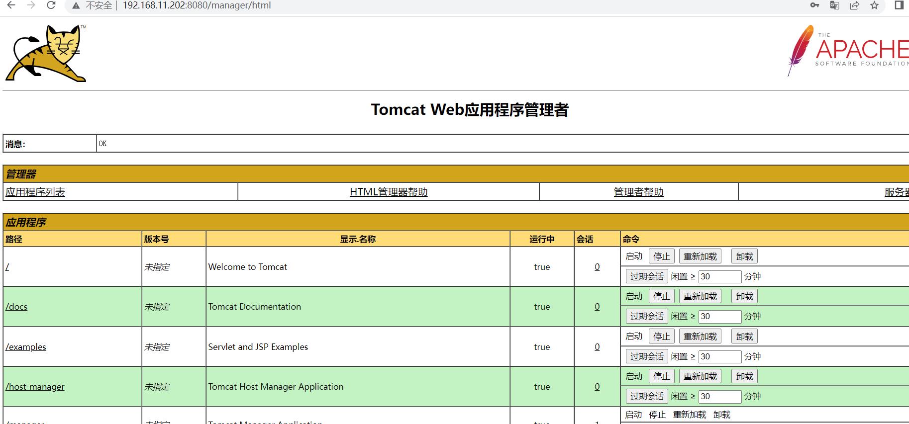Click 卸载 for Tomcat Documentation
The image size is (909, 424).
(745, 296)
